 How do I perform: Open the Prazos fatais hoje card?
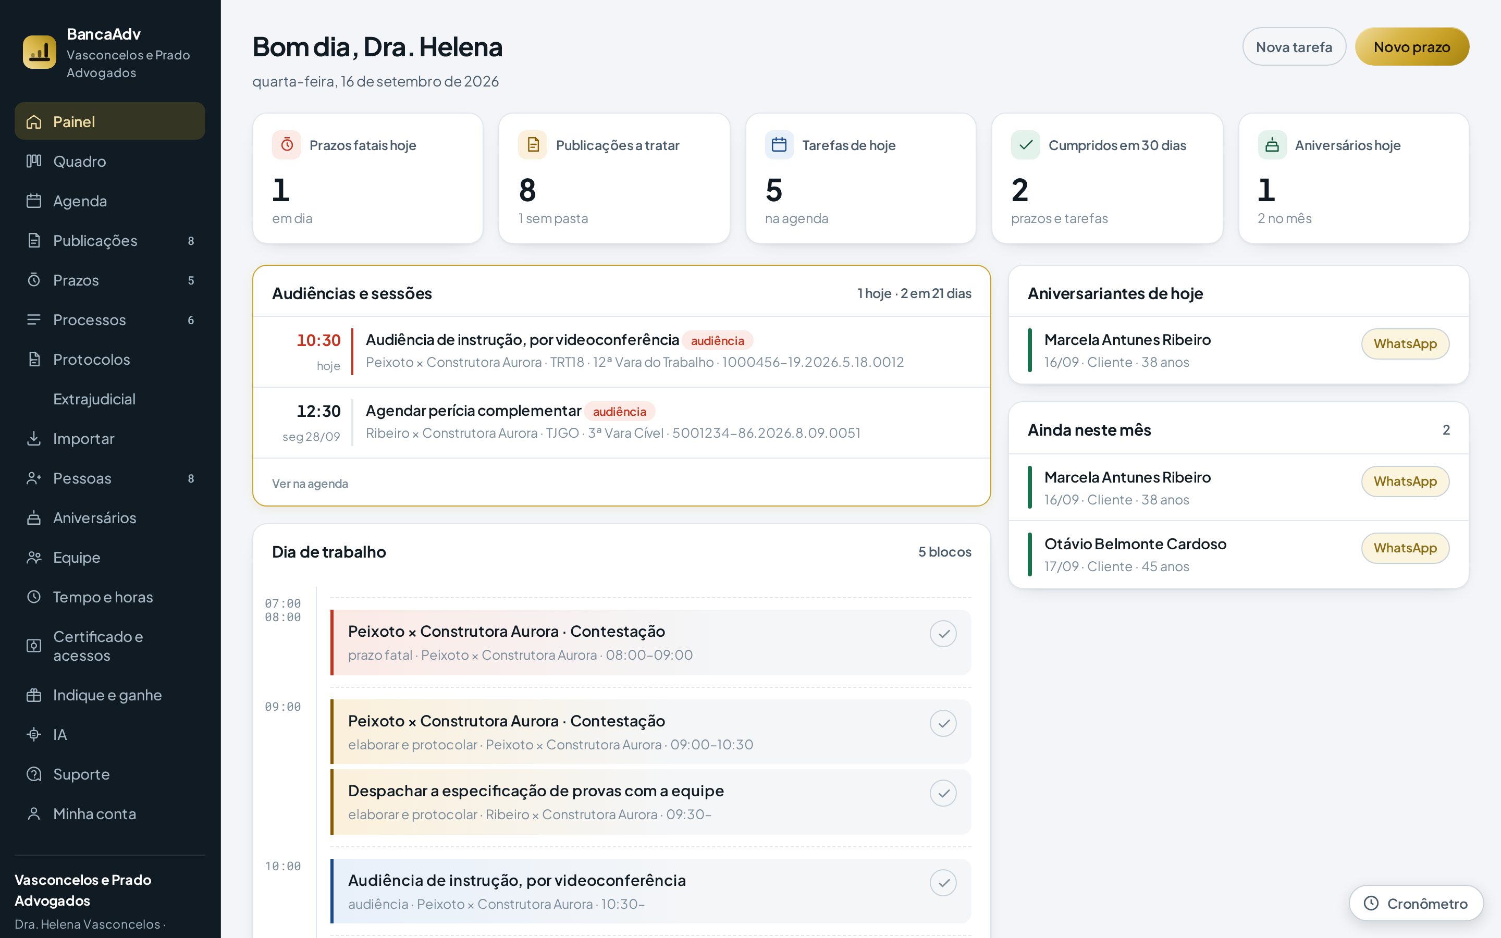368,178
